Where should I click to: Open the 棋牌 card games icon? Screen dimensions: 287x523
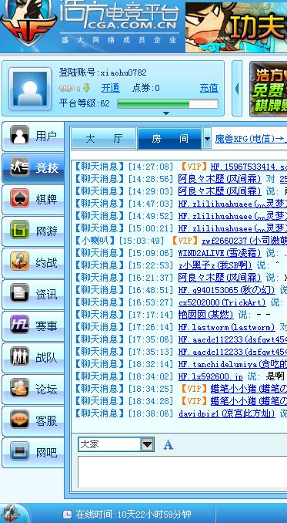point(19,198)
